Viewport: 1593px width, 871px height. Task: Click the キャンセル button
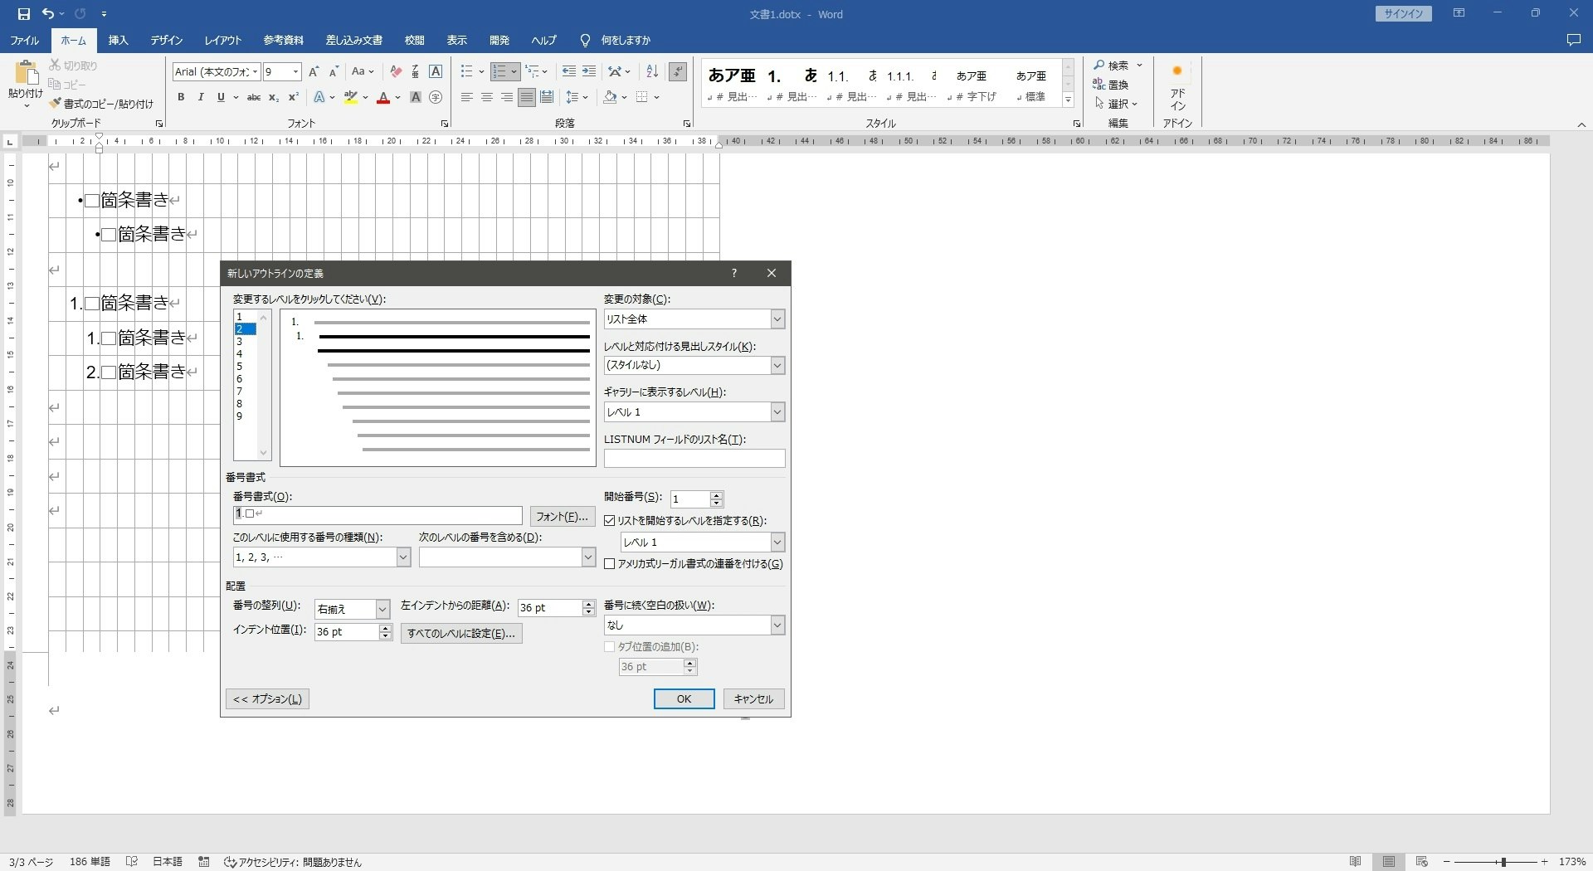(753, 699)
